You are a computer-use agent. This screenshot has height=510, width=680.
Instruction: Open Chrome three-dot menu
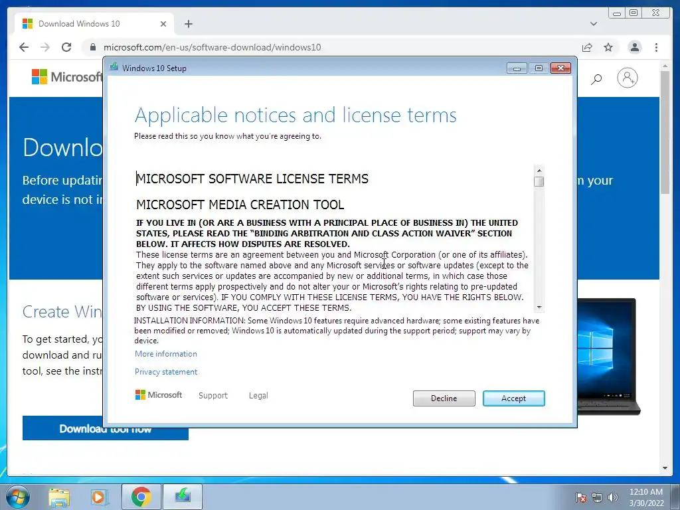click(x=657, y=47)
